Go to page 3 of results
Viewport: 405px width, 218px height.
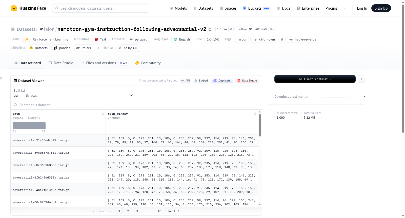(137, 211)
